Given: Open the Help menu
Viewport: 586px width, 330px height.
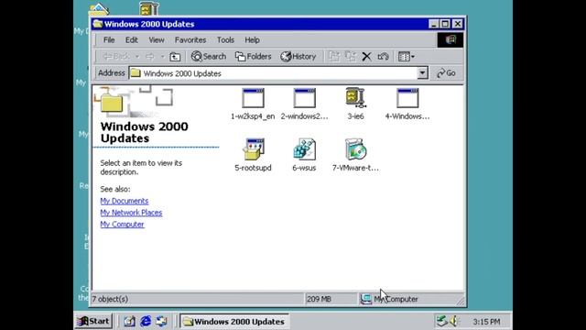Looking at the screenshot, I should pyautogui.click(x=252, y=39).
